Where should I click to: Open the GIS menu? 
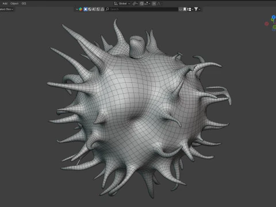[24, 3]
